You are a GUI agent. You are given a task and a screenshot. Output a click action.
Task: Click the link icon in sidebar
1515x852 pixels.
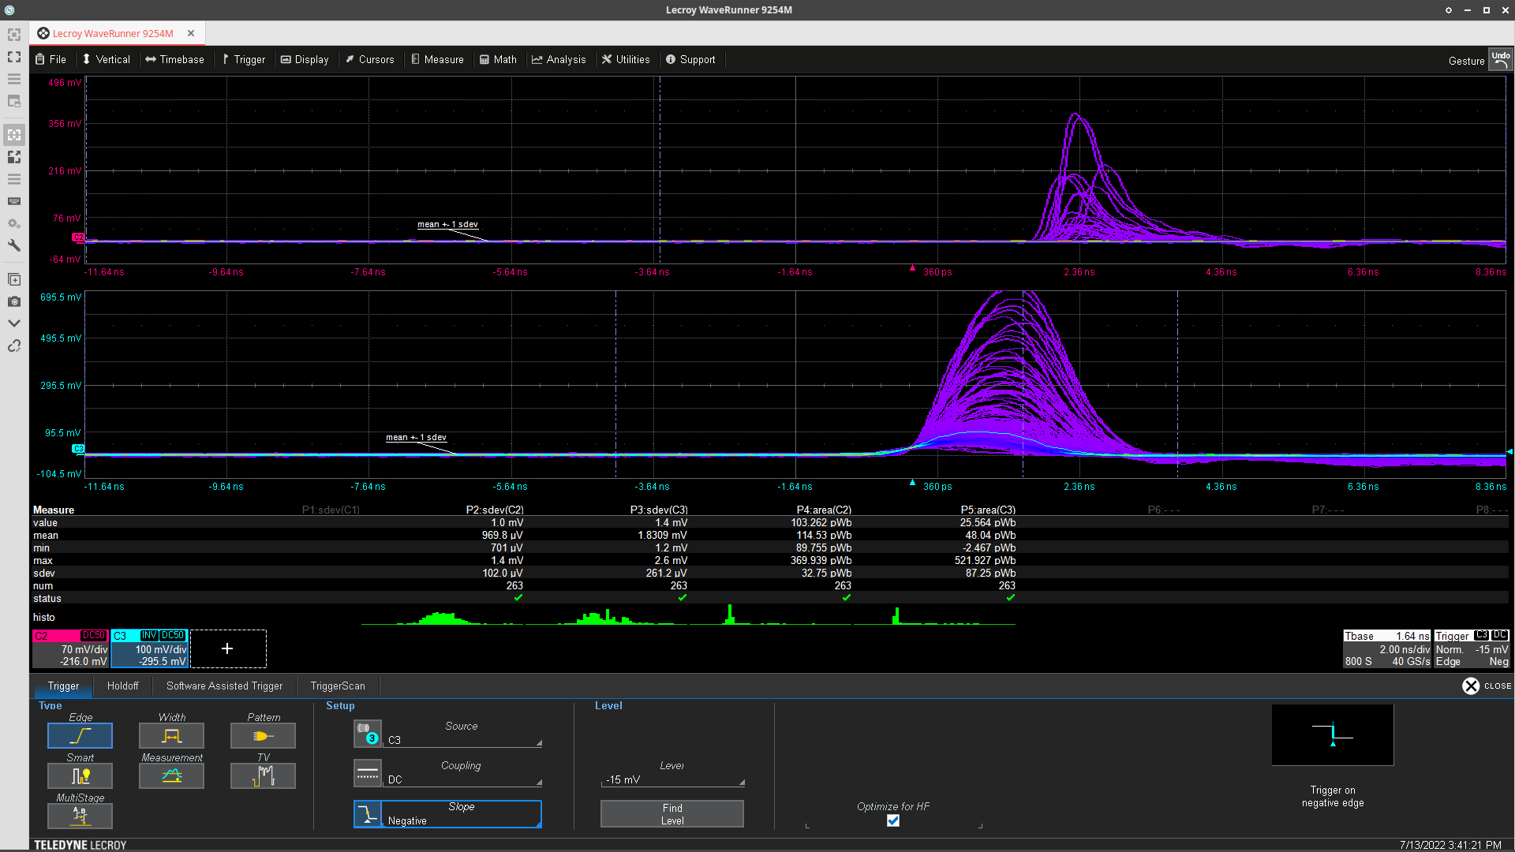point(14,346)
